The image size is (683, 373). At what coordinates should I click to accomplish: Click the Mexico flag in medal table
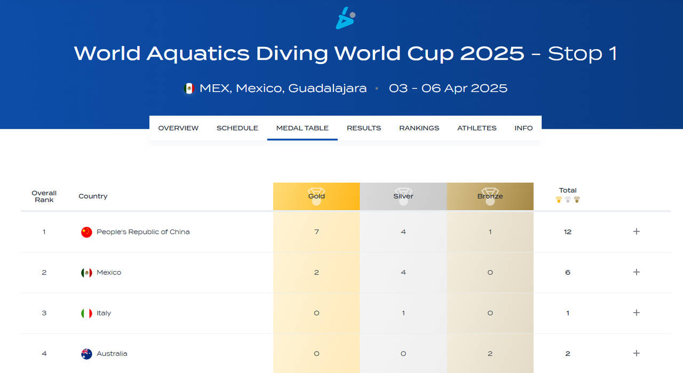(x=86, y=273)
